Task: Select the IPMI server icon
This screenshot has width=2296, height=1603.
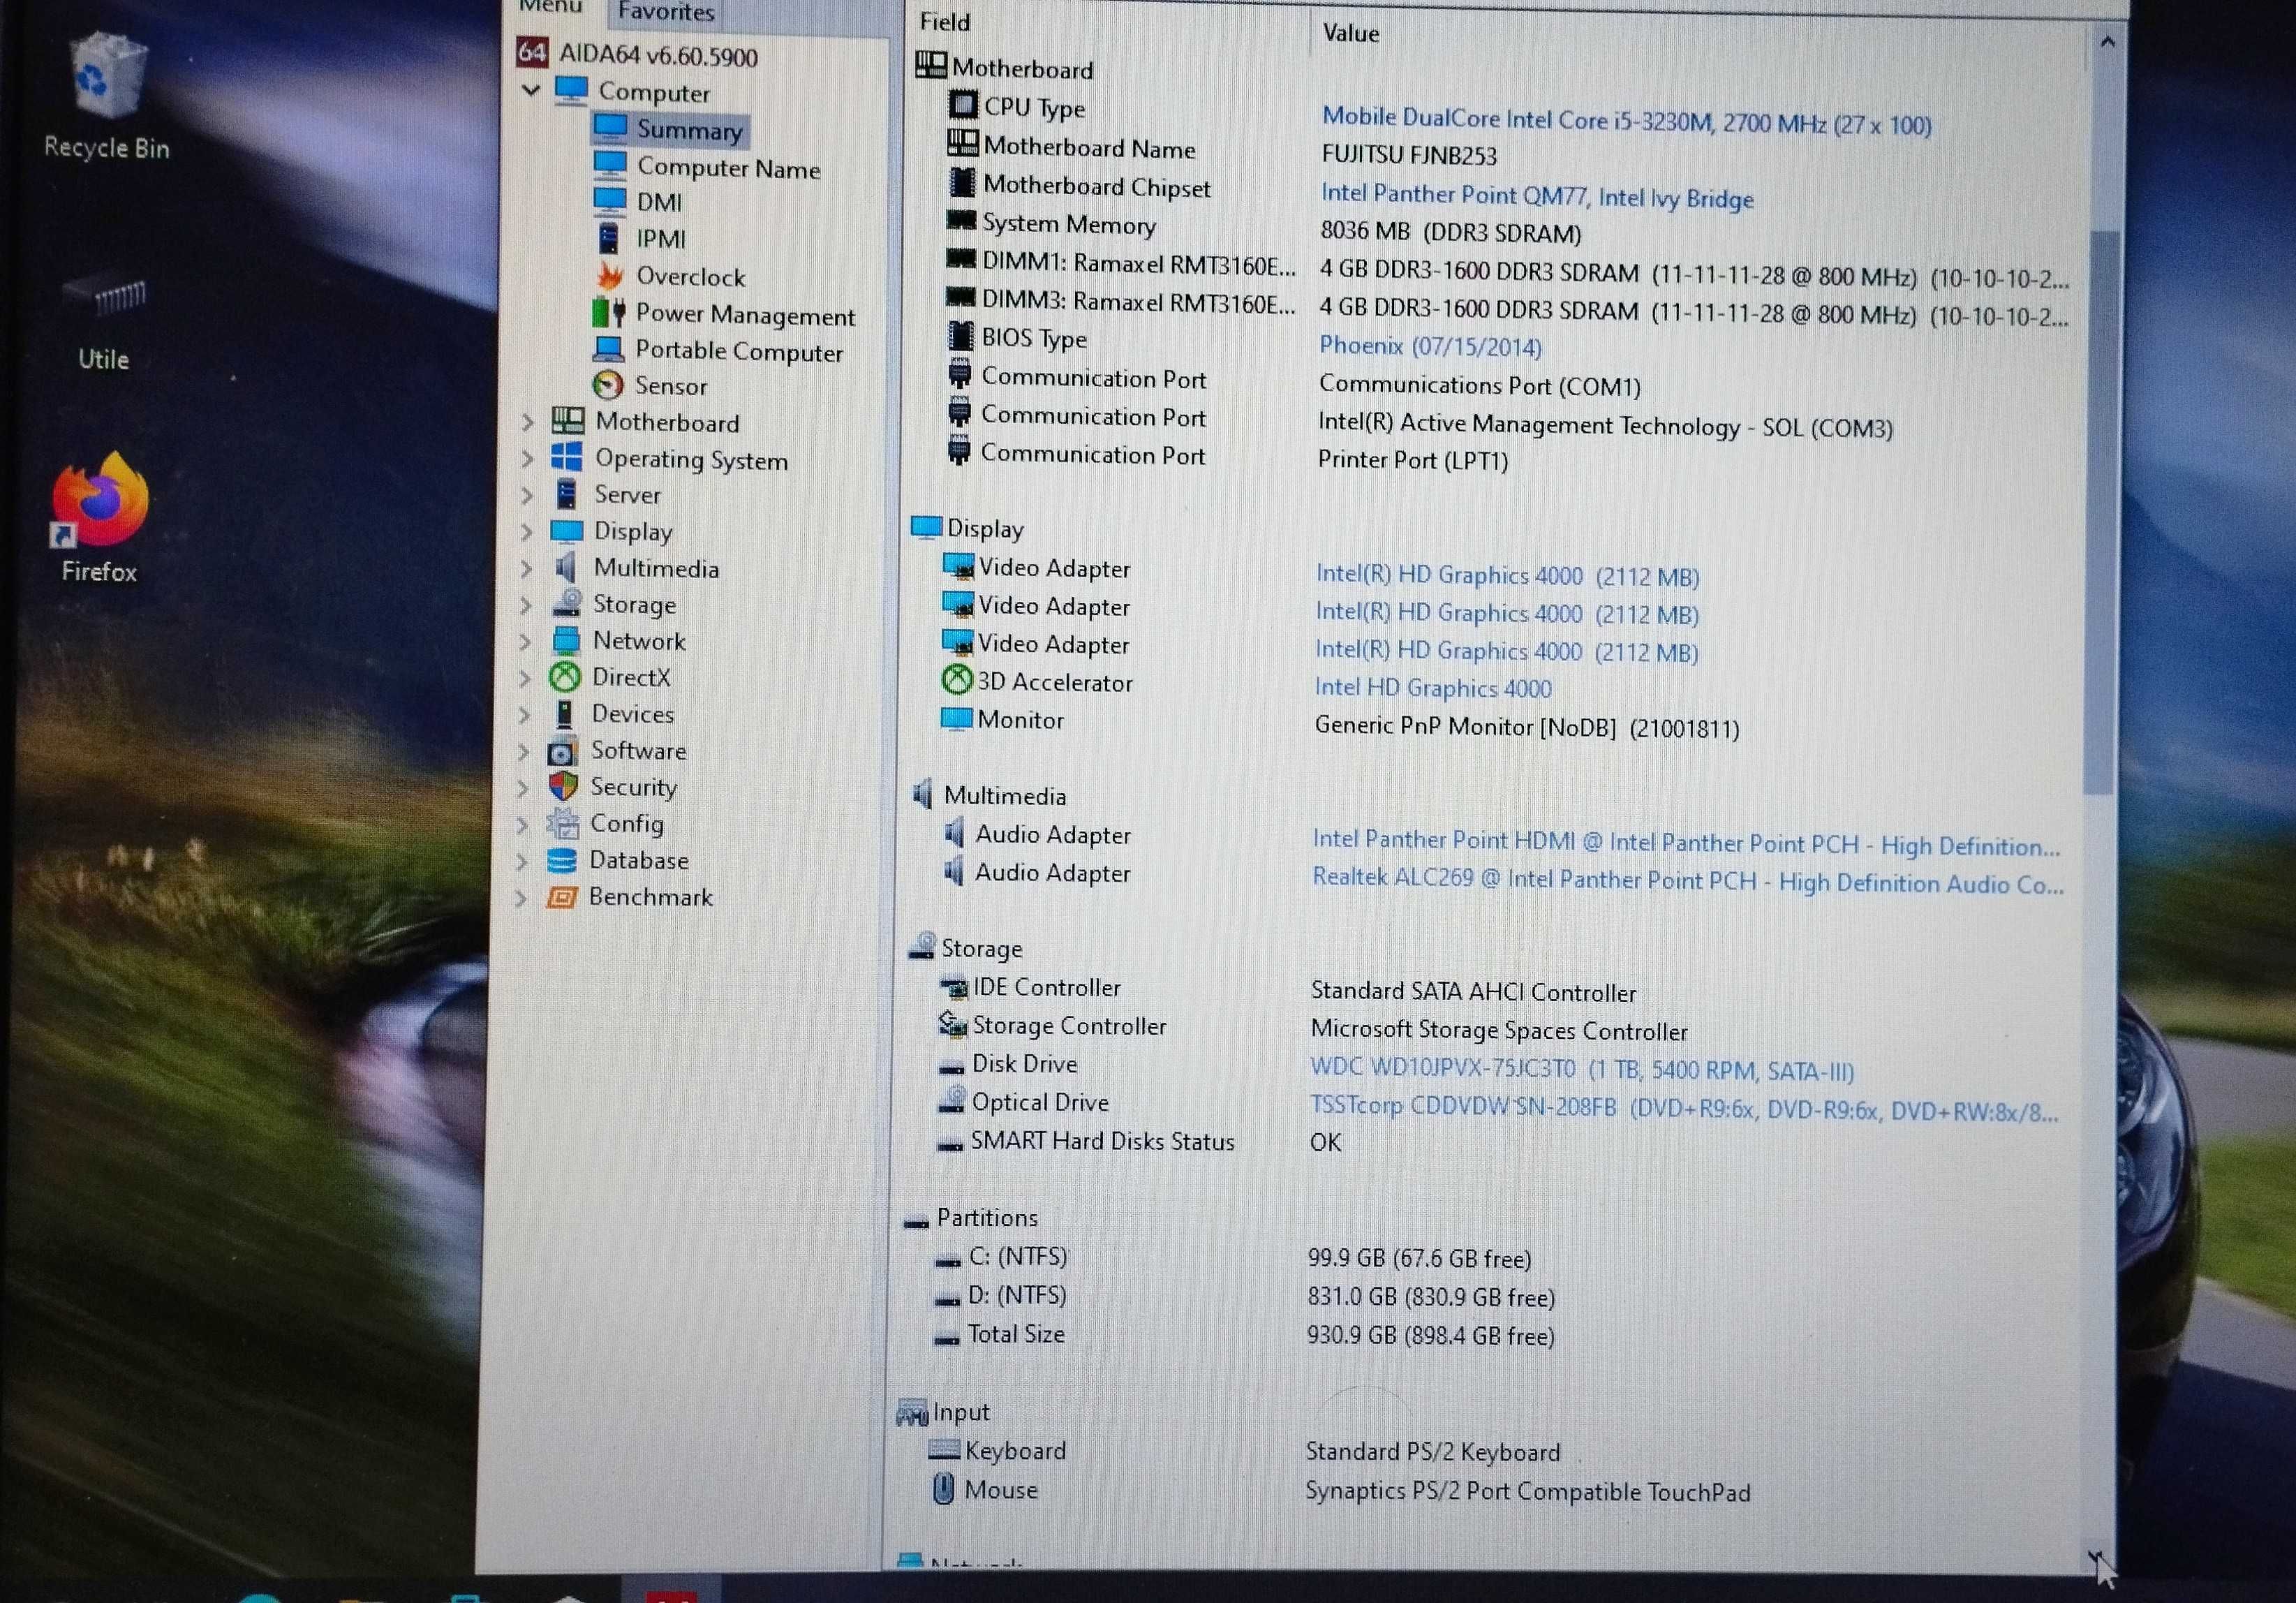Action: coord(608,239)
